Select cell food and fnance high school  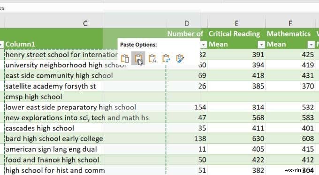tap(85, 160)
